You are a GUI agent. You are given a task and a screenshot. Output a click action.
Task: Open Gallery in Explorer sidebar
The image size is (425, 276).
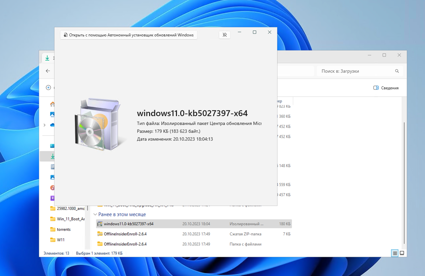pos(52,114)
